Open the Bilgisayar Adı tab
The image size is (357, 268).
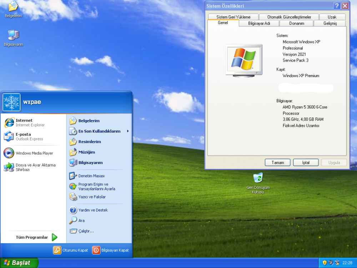[x=259, y=23]
